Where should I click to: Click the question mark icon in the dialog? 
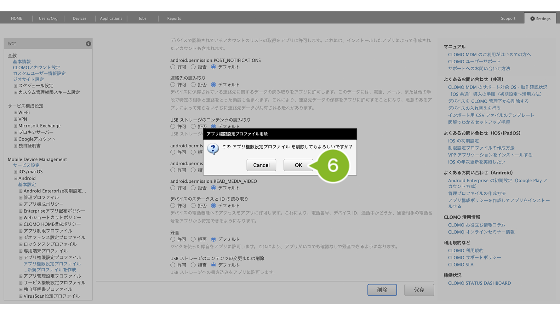pos(213,149)
